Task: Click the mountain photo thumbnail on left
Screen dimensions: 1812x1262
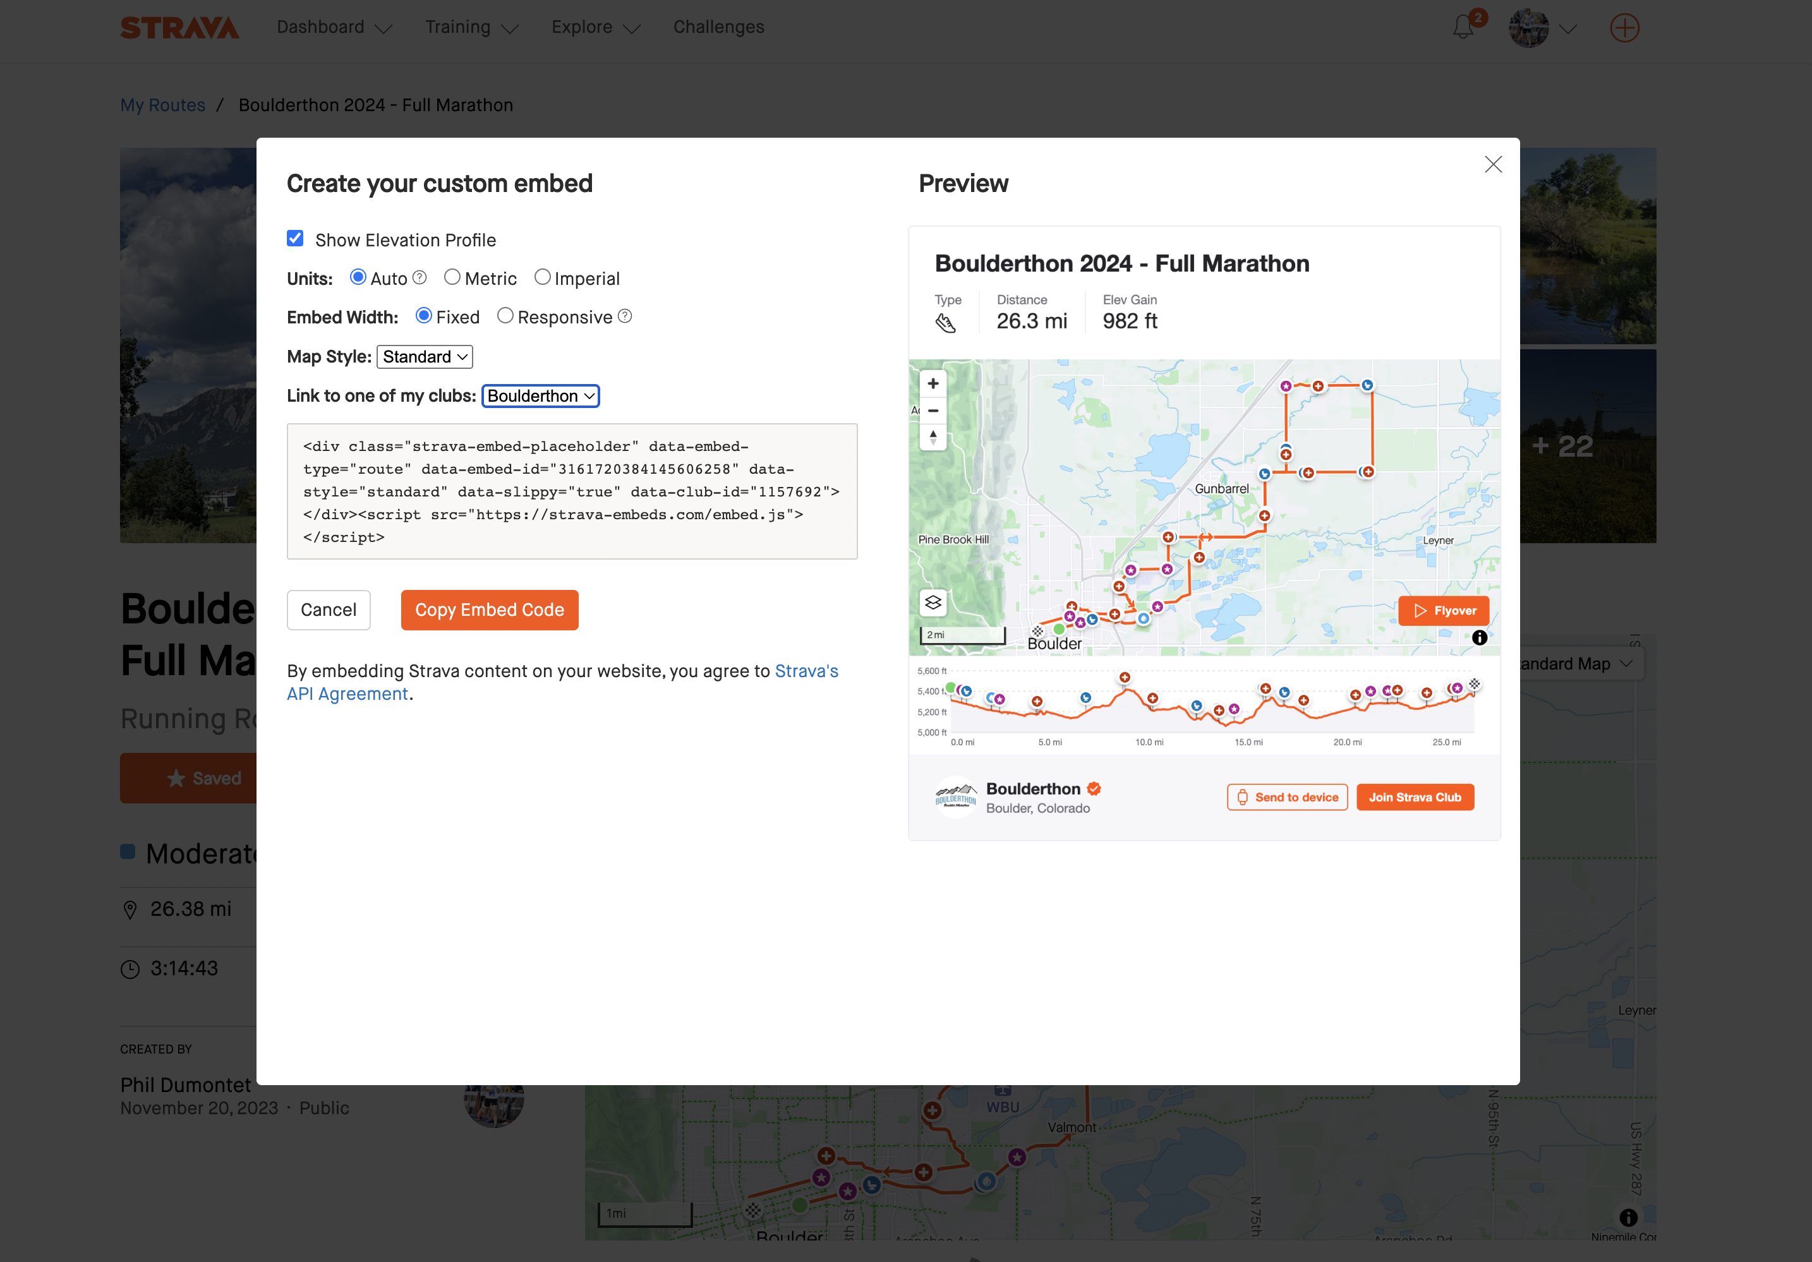Action: tap(188, 345)
